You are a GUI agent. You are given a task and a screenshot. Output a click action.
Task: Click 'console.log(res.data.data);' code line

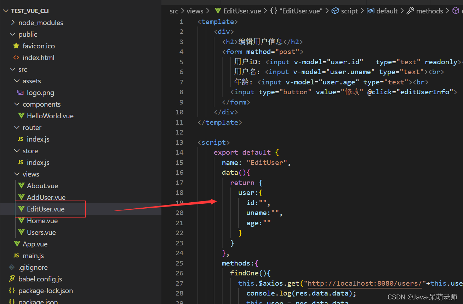[x=301, y=293]
